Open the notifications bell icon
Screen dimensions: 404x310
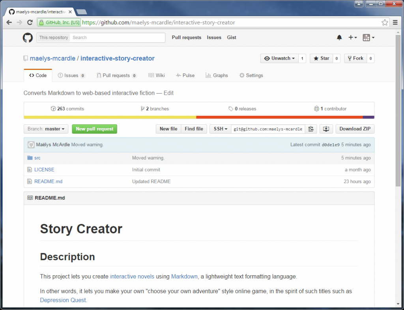[339, 38]
